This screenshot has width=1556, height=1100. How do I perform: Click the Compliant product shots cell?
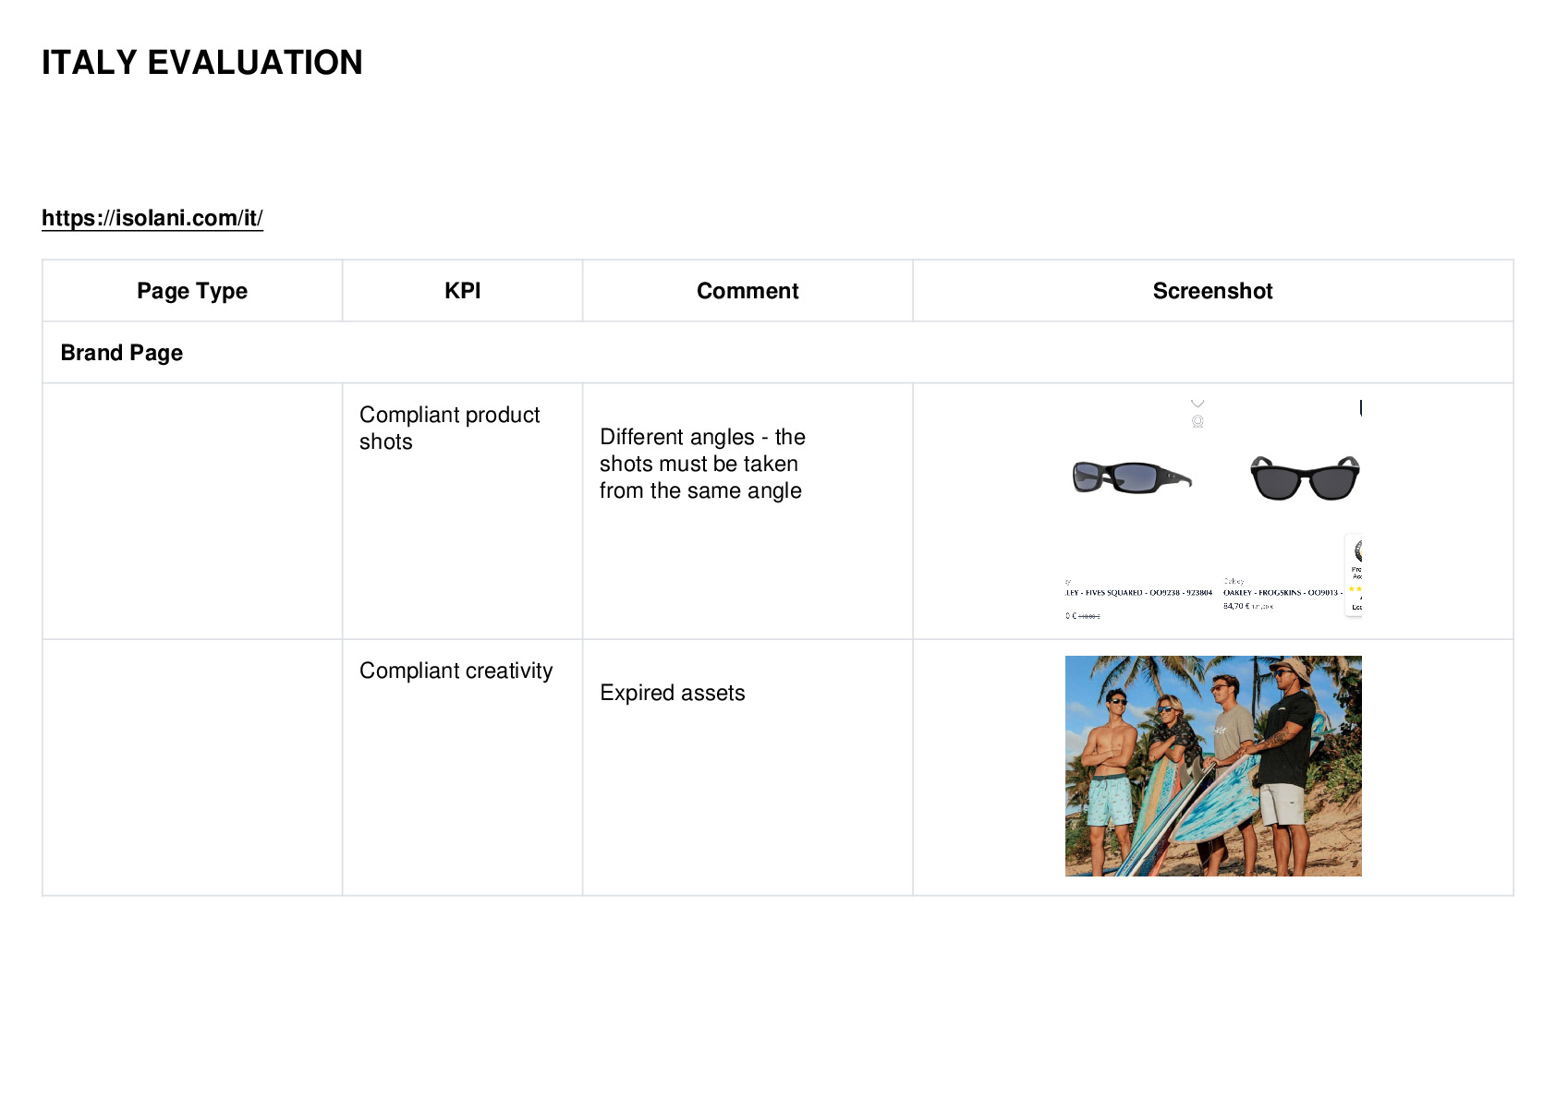click(462, 511)
